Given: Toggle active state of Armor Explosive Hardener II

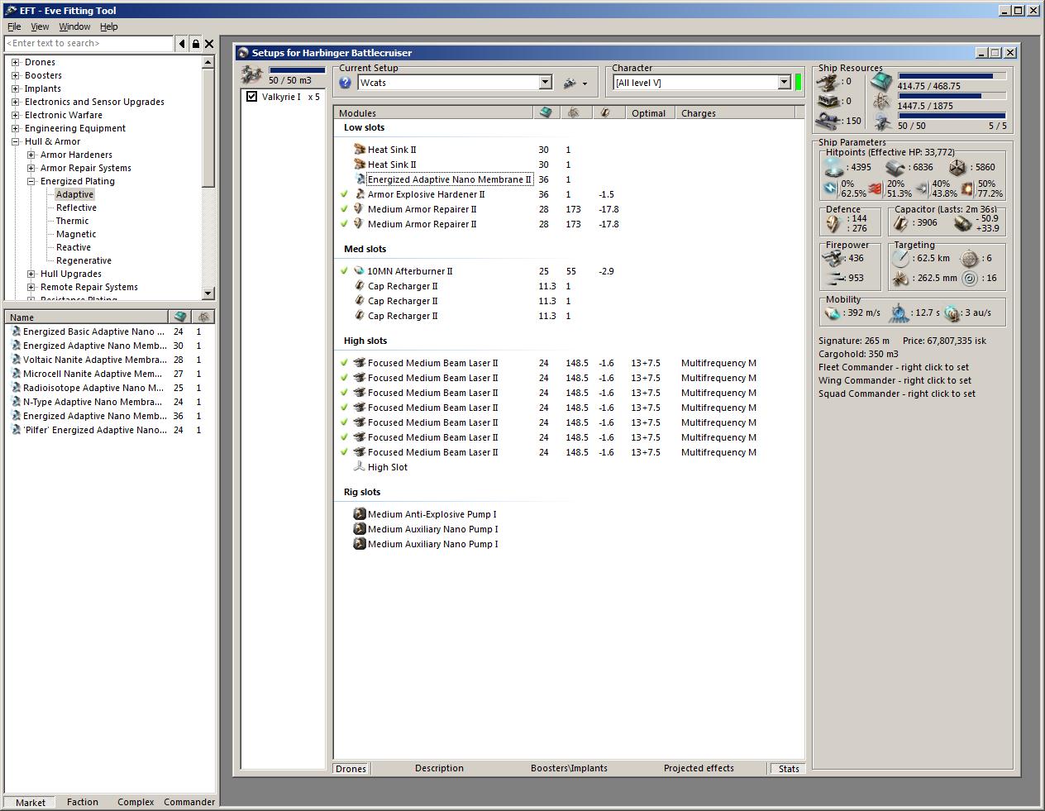Looking at the screenshot, I should pos(344,194).
